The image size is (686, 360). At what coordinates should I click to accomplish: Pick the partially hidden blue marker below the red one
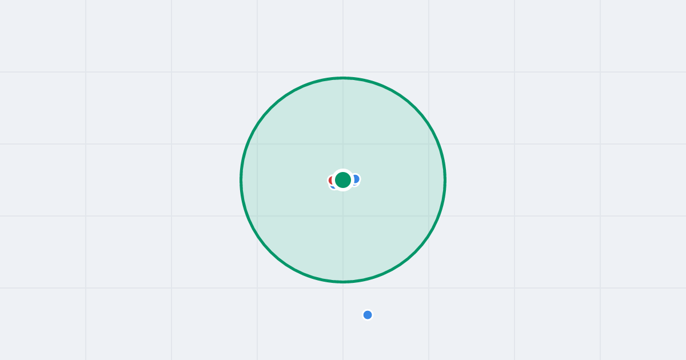(333, 186)
